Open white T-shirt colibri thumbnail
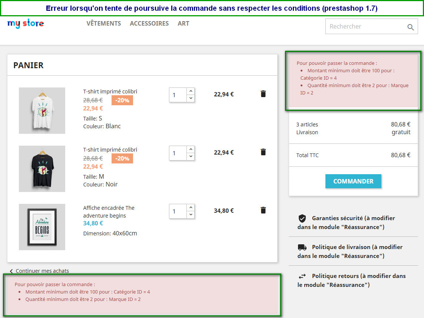 tap(42, 110)
